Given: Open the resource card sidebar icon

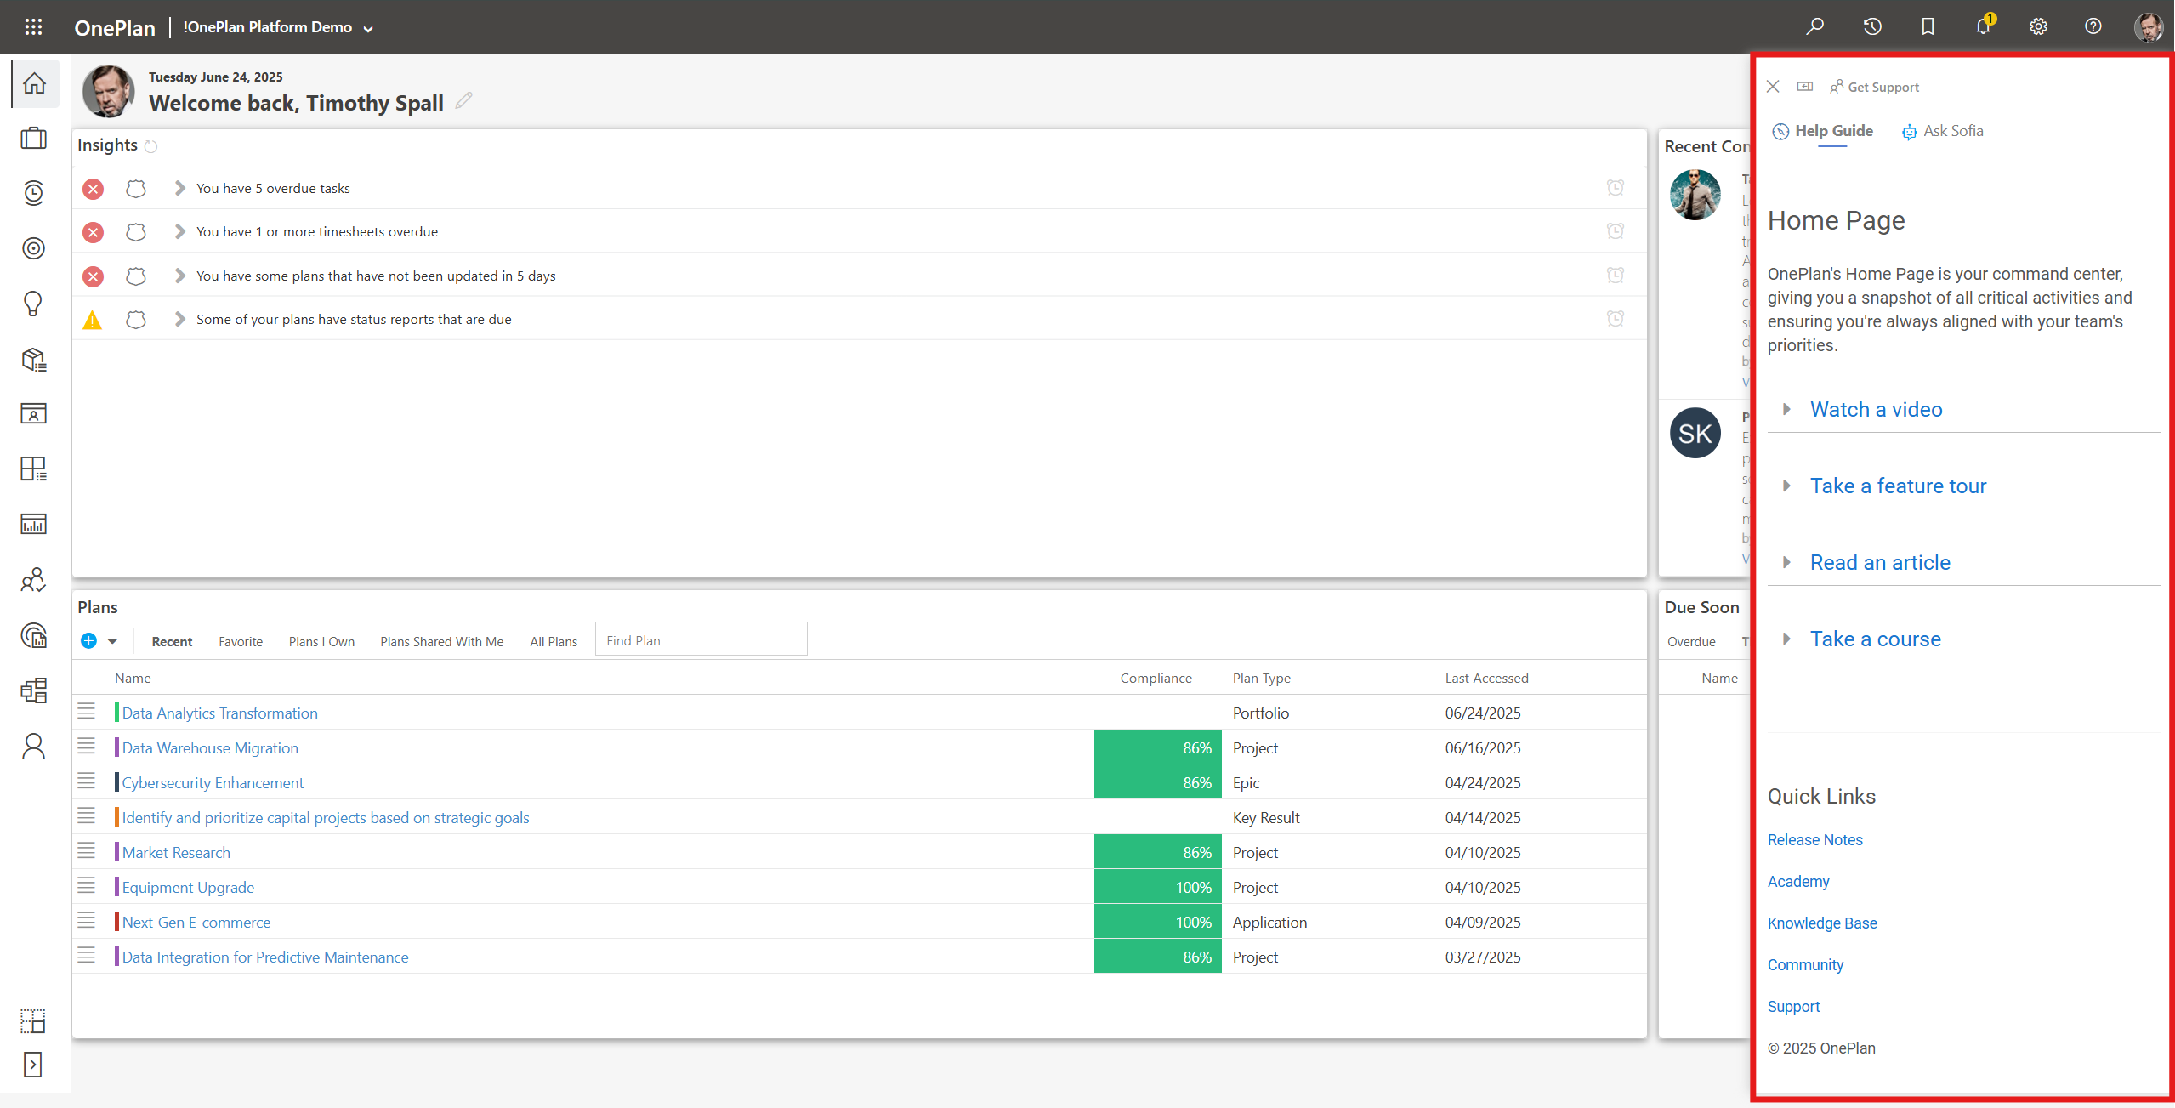Looking at the screenshot, I should tap(34, 414).
